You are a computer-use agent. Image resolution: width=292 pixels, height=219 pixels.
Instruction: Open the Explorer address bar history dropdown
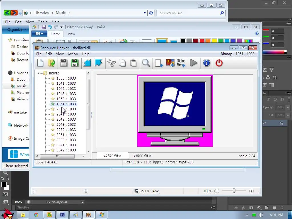tap(145, 13)
